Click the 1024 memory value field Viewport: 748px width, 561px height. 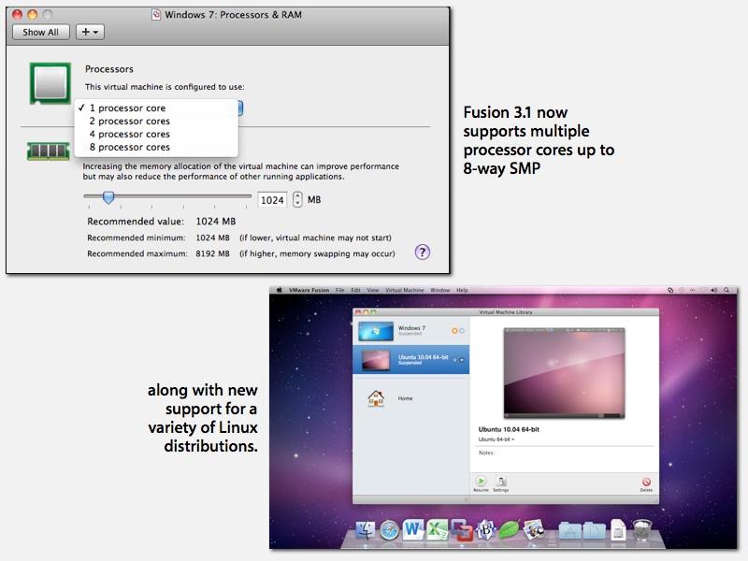click(272, 200)
